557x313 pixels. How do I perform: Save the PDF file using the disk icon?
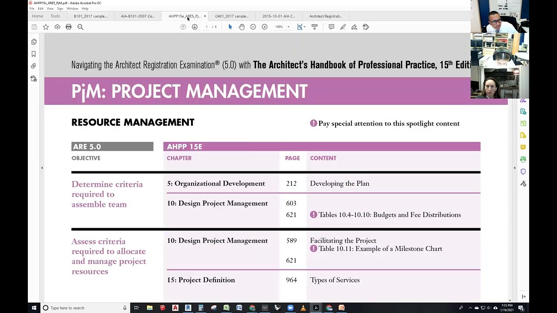coord(34,27)
